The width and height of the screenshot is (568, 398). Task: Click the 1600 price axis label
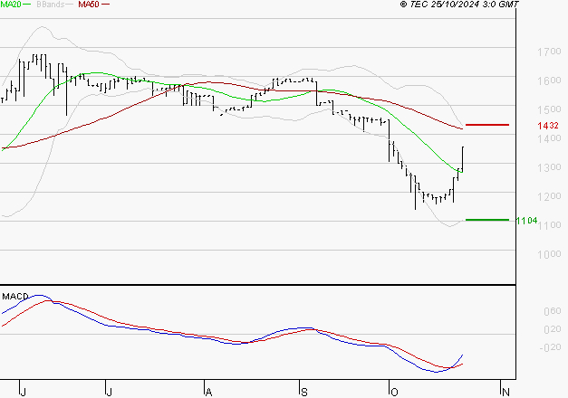tap(549, 81)
